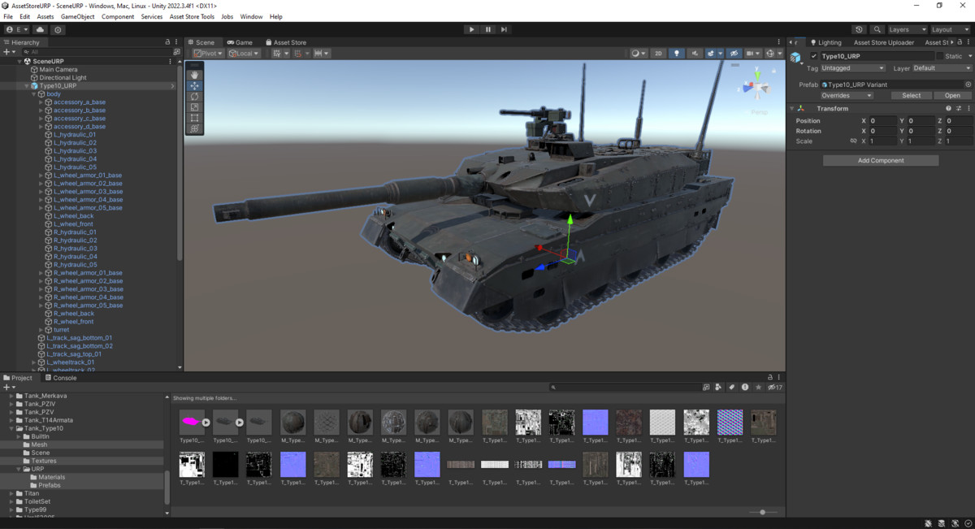Select the Hand tool in Scene view

click(x=195, y=74)
